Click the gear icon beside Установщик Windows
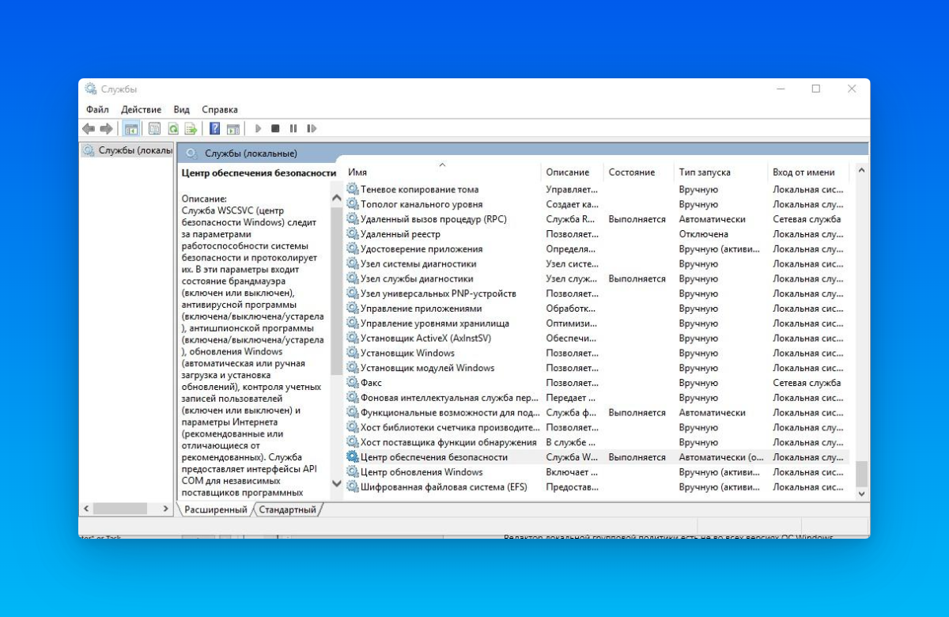 [x=353, y=353]
